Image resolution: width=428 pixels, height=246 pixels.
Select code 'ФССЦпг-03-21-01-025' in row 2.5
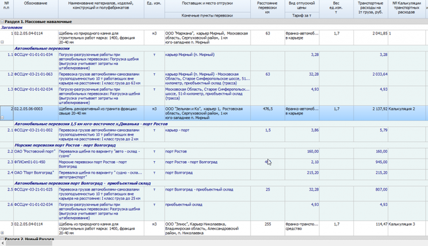36,194
